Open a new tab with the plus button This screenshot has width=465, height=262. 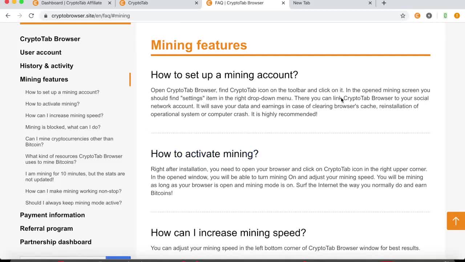384,3
